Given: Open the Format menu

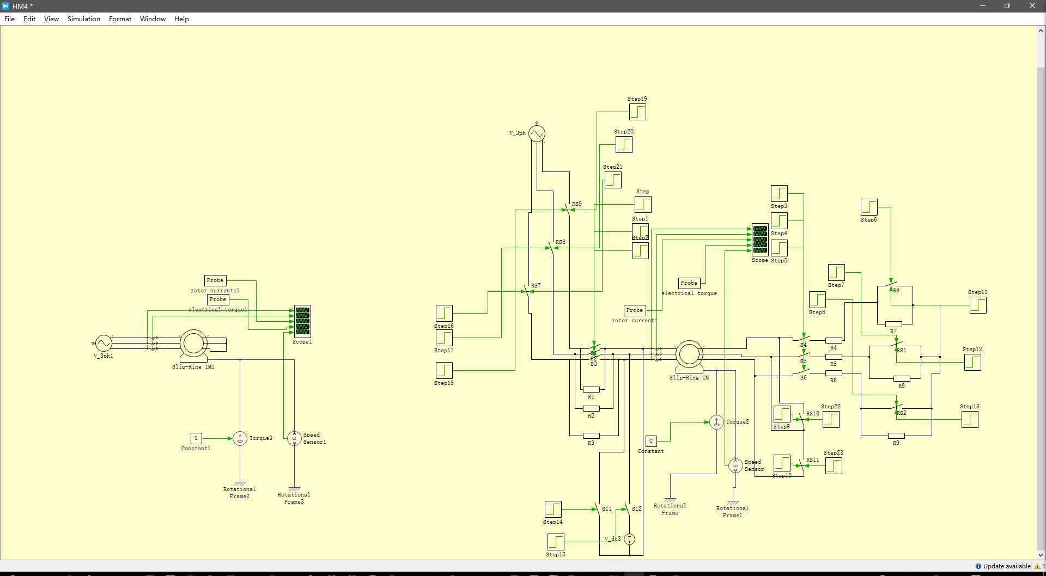Looking at the screenshot, I should (x=120, y=19).
